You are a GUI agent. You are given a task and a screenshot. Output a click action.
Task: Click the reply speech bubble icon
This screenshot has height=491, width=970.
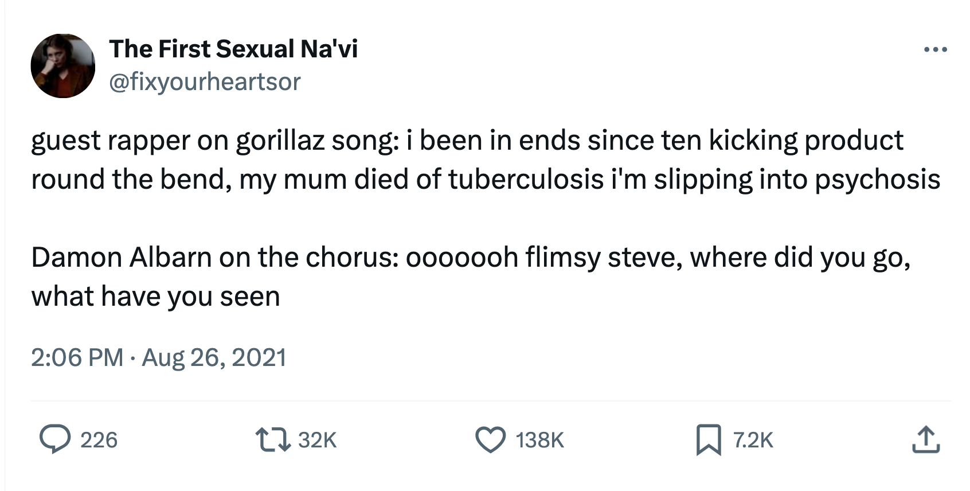point(55,440)
